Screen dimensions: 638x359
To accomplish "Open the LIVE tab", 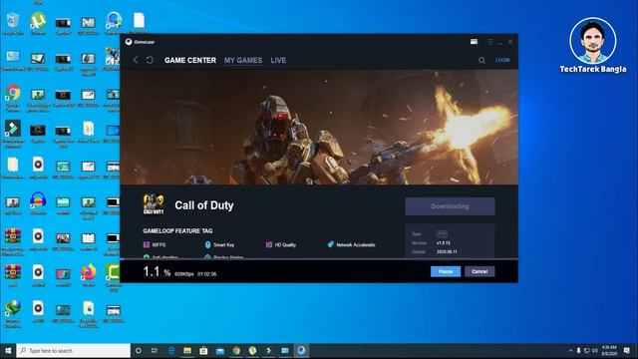I will 278,60.
